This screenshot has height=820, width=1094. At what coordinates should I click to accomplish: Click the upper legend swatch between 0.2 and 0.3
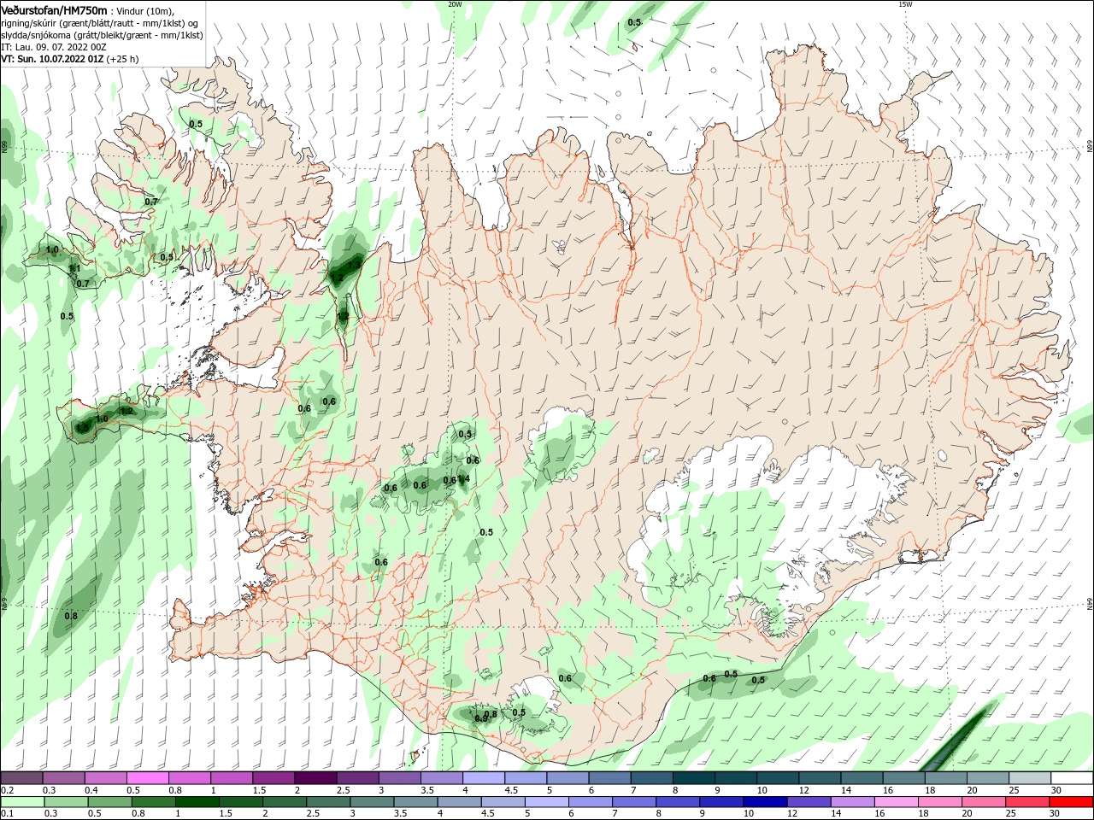point(21,778)
